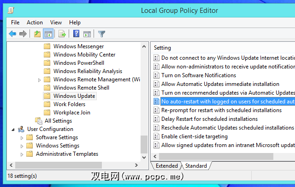Open Help with question mark icon
Screen dimensions: 295x187
[x=76, y=34]
